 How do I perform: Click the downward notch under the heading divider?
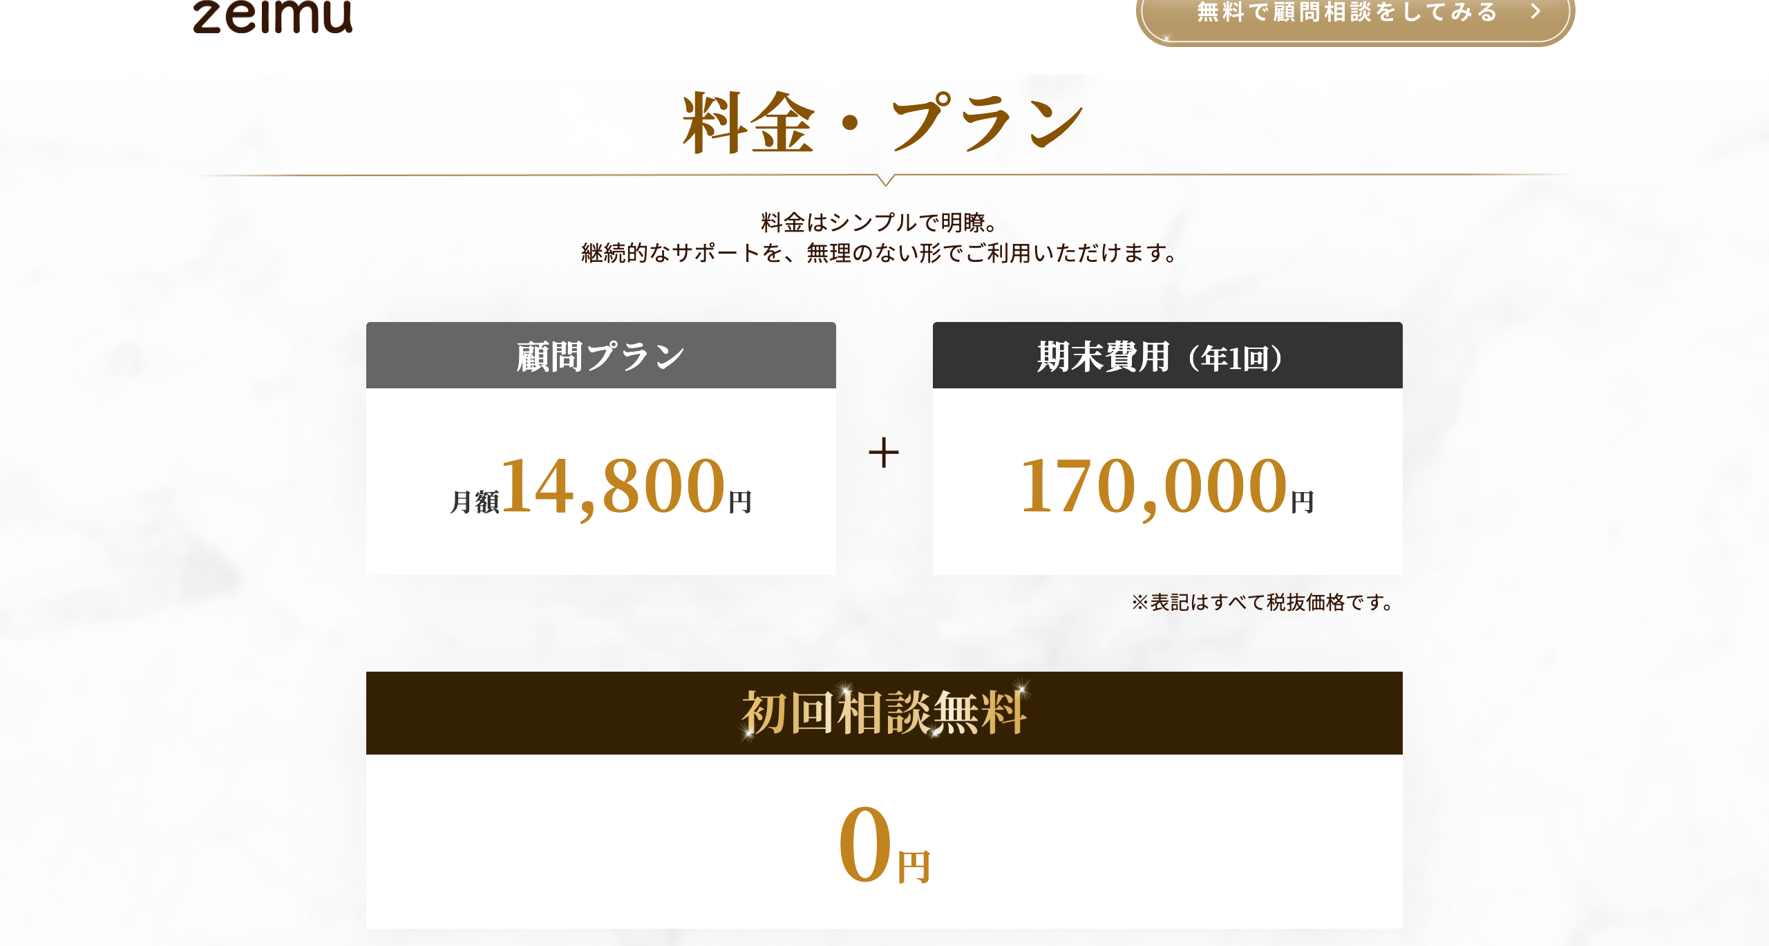[x=885, y=180]
